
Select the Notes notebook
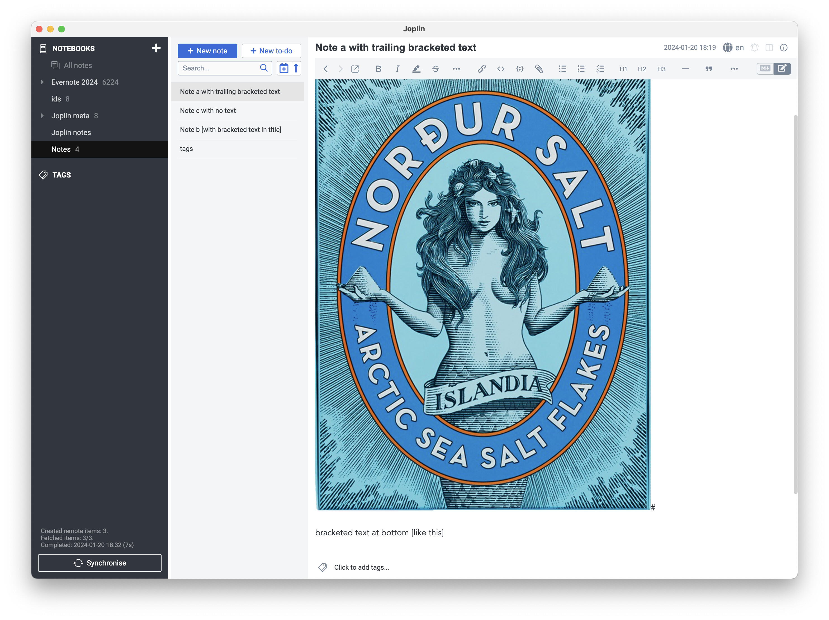[100, 149]
